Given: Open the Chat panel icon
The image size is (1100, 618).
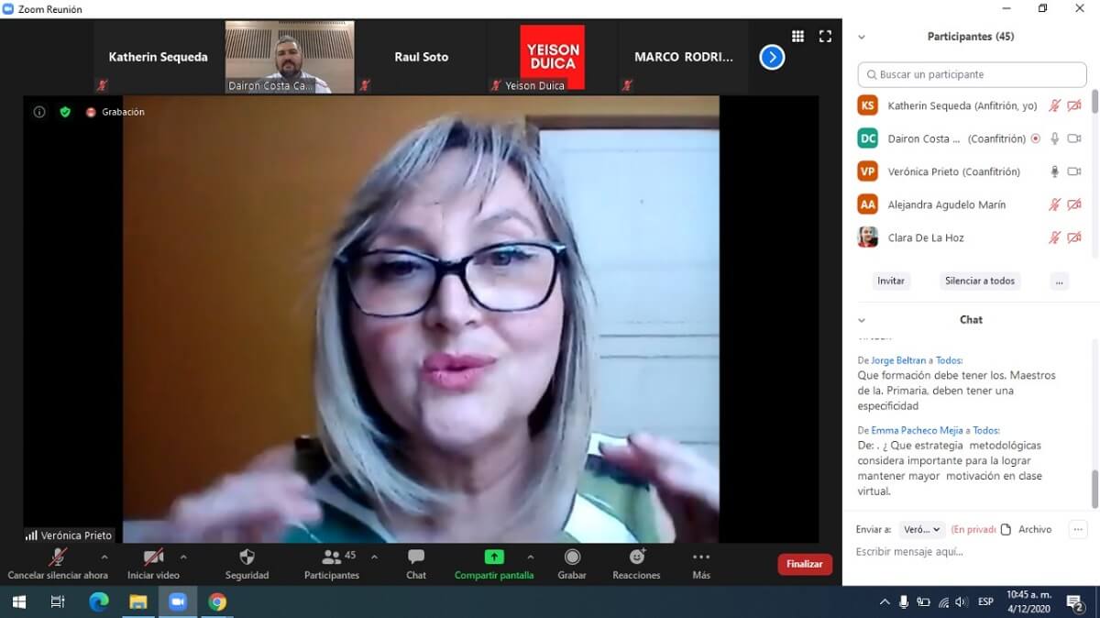Looking at the screenshot, I should point(416,557).
